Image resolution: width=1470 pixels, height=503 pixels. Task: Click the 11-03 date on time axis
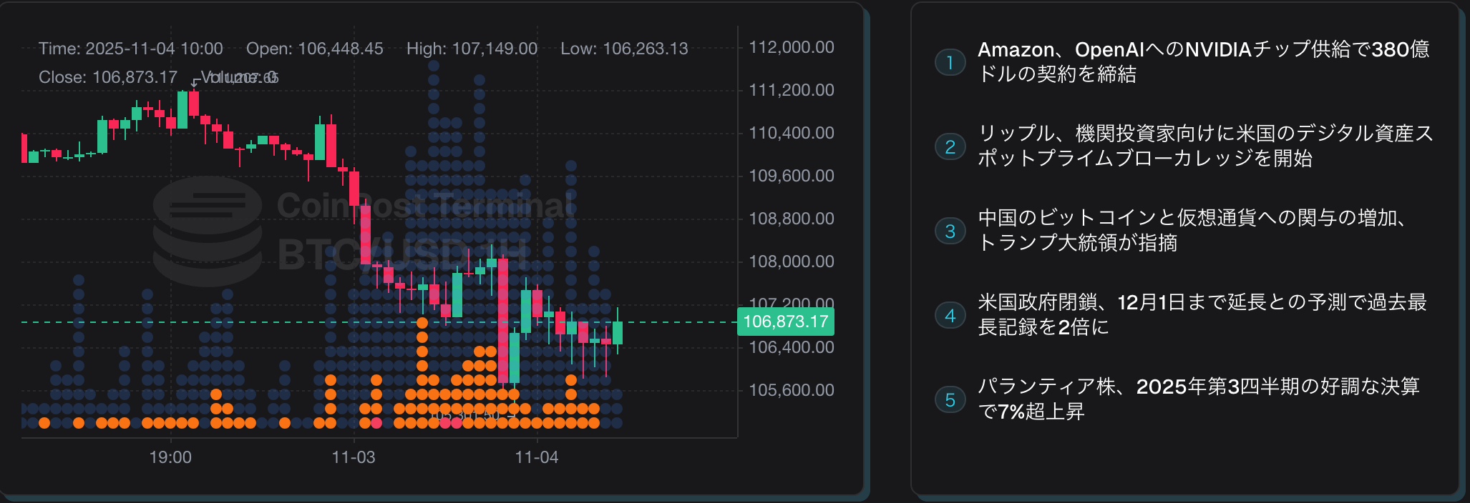coord(354,457)
